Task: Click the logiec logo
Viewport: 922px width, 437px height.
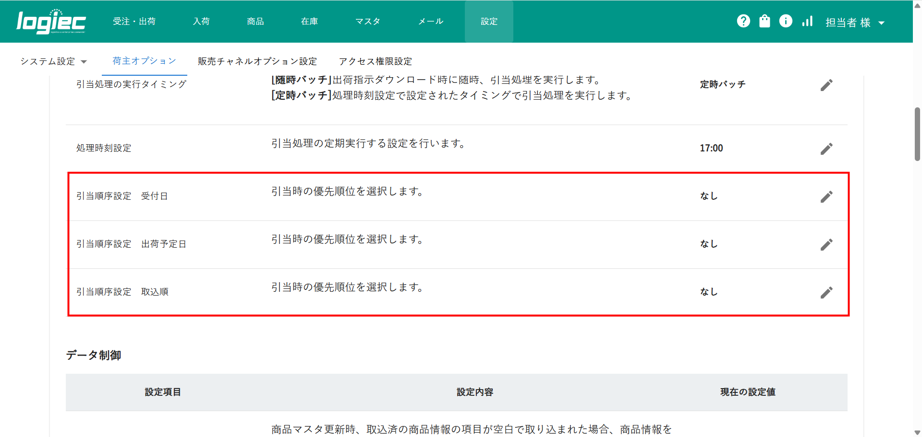Action: tap(51, 22)
